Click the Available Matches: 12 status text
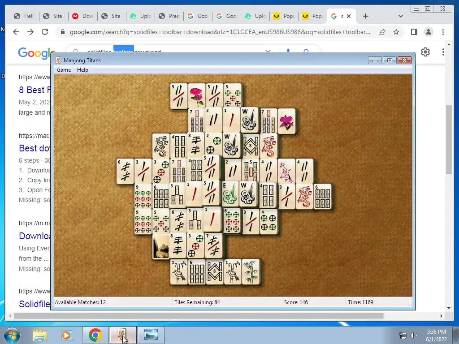 (x=80, y=302)
